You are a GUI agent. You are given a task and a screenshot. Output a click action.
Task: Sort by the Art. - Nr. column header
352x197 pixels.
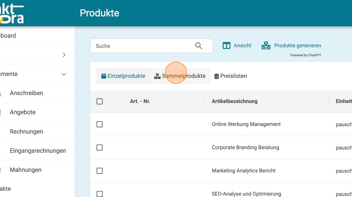(x=140, y=101)
